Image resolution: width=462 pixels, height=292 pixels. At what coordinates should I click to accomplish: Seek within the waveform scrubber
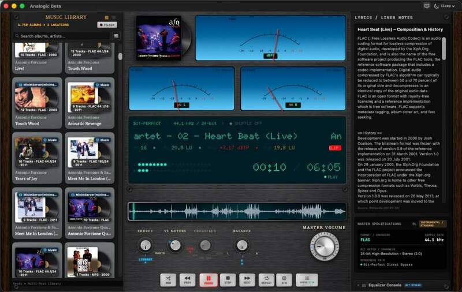(x=237, y=211)
